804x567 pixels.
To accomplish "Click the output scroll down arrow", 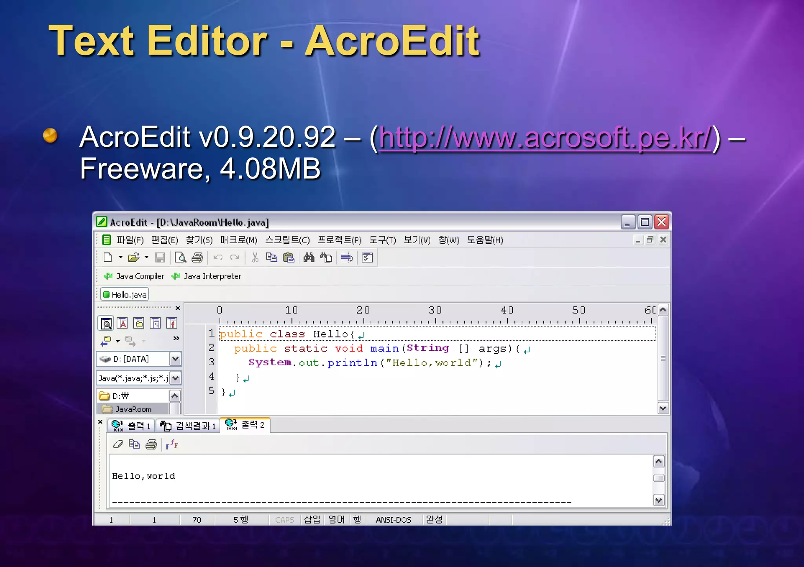I will pyautogui.click(x=658, y=500).
